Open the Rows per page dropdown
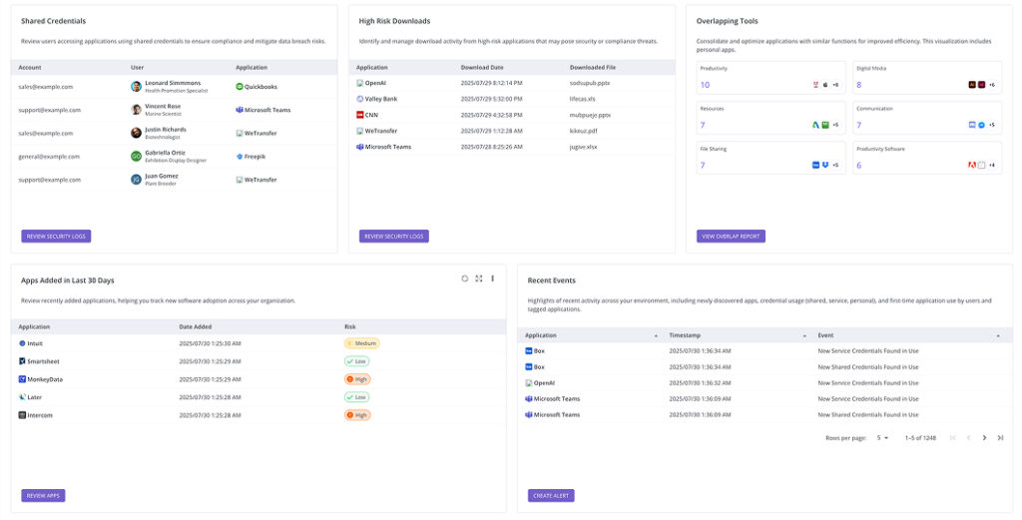Screen dimensions: 1022x520 point(883,437)
